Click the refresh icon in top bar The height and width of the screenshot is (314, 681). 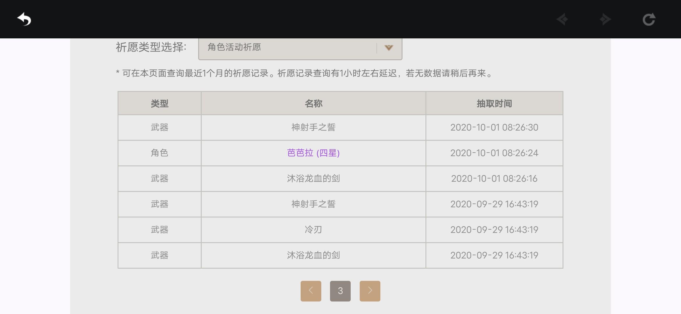649,19
